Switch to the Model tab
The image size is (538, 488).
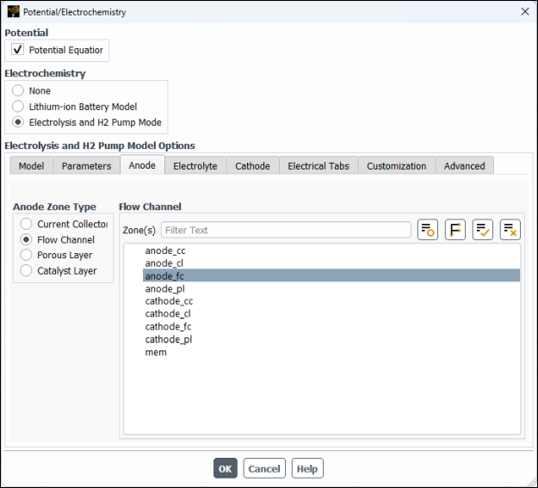(x=31, y=166)
